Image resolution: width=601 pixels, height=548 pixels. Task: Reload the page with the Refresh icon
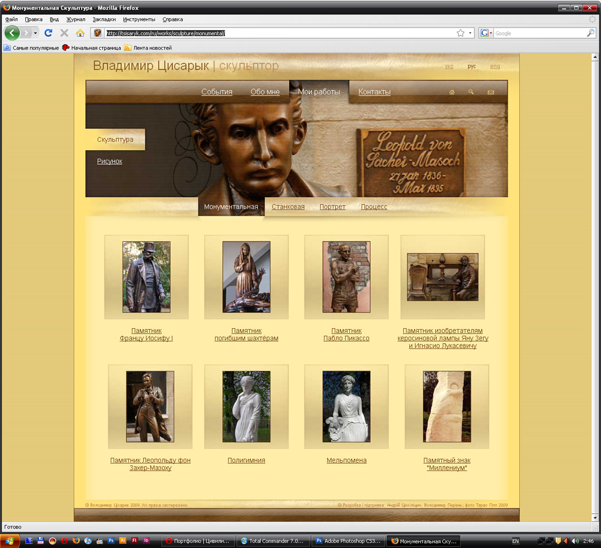(48, 33)
